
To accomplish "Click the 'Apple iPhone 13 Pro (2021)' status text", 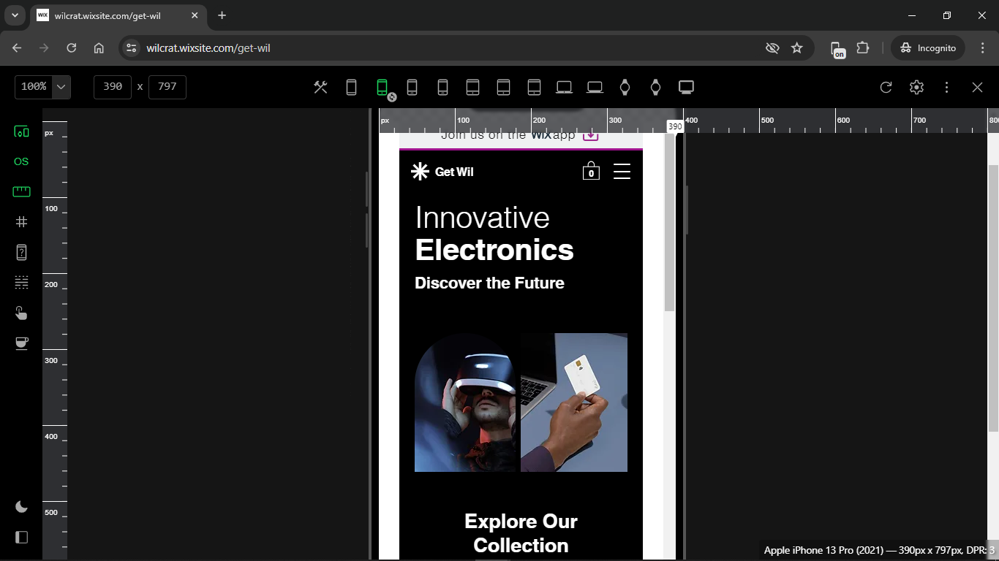I will pyautogui.click(x=879, y=550).
